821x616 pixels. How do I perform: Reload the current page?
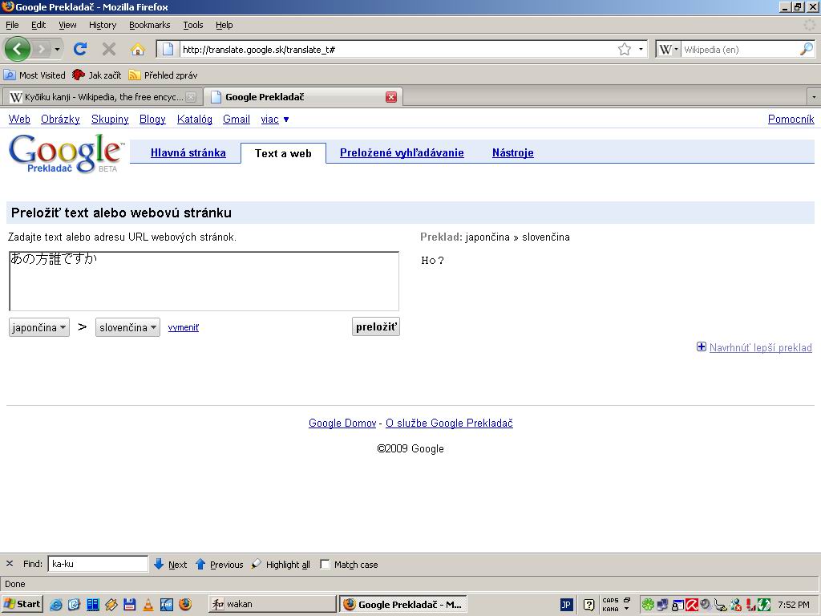(x=80, y=49)
